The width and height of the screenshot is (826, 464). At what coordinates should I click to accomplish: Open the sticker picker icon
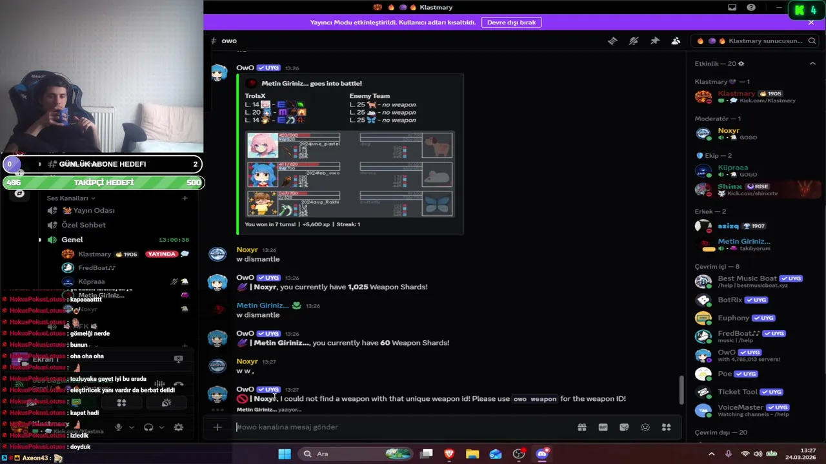tap(624, 427)
